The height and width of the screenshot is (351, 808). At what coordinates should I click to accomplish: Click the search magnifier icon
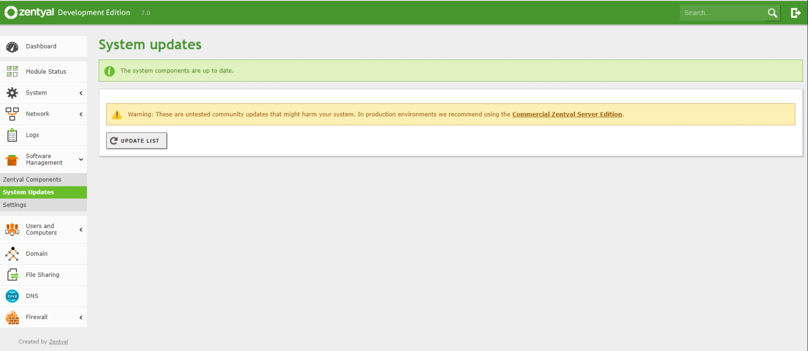pyautogui.click(x=772, y=13)
